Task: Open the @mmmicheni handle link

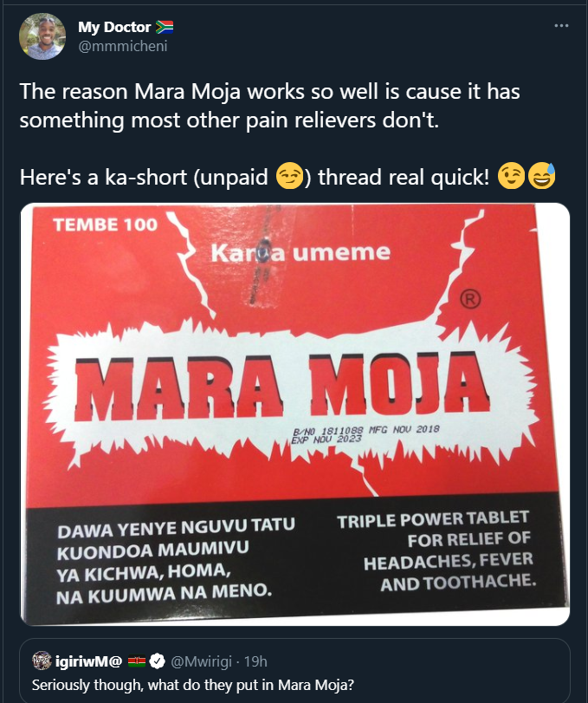Action: click(x=123, y=46)
